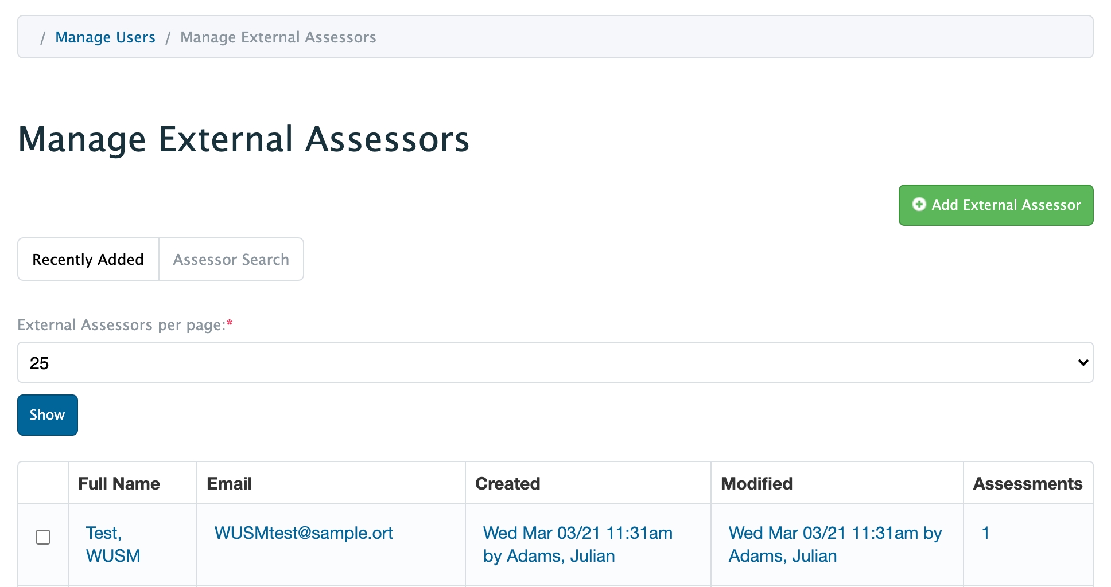
Task: Go to Manage Users breadcrumb link
Action: (x=105, y=37)
